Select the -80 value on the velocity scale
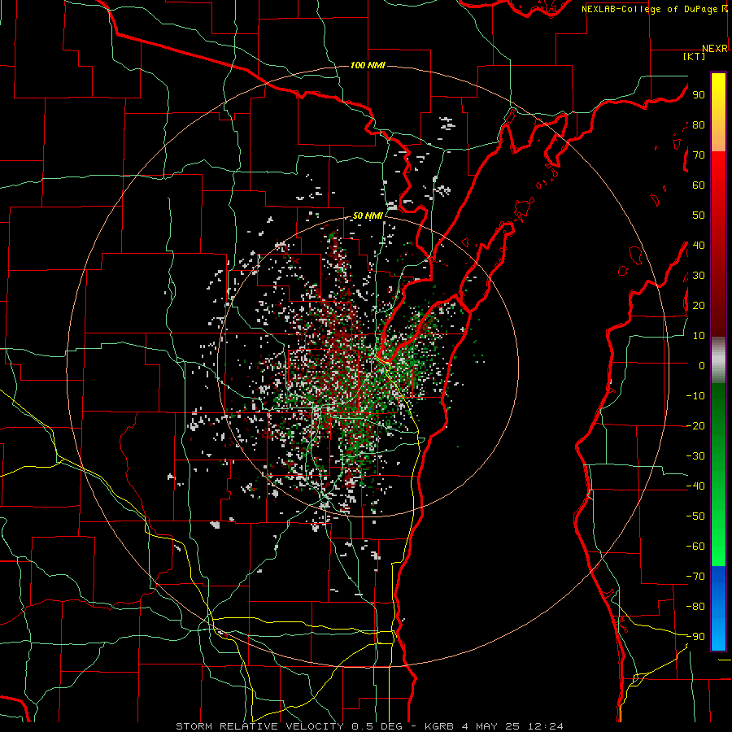732x732 pixels. (695, 607)
